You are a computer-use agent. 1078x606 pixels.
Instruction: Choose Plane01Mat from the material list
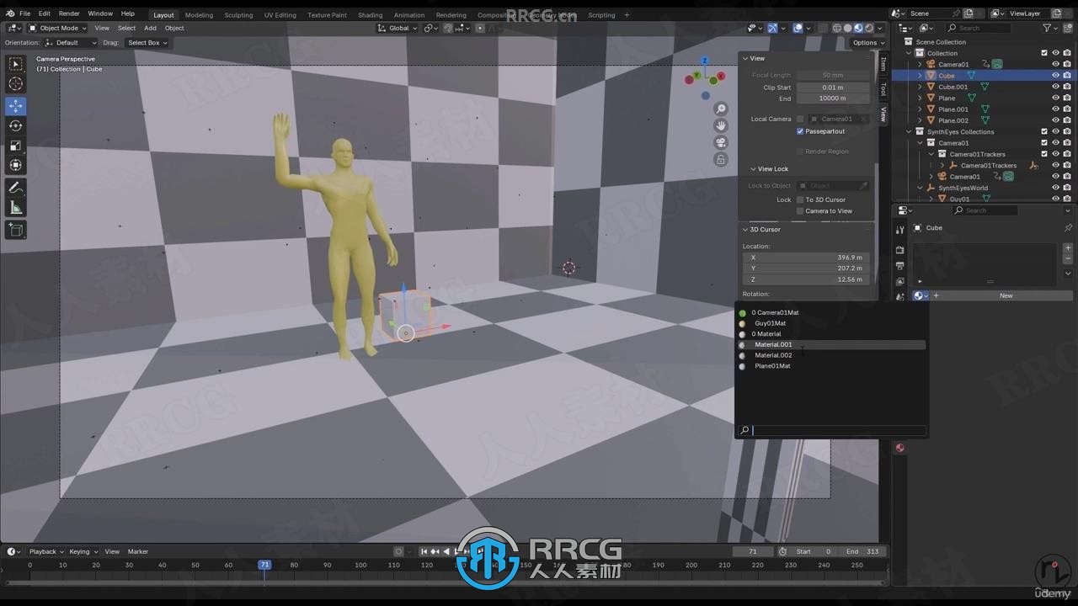point(832,366)
